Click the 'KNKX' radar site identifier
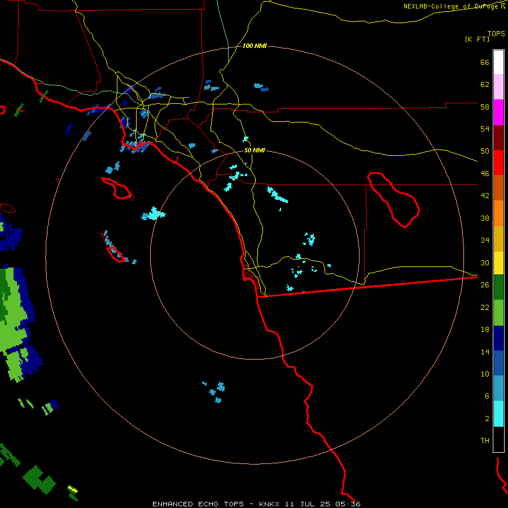Screen dimensions: 508x508 point(269,504)
